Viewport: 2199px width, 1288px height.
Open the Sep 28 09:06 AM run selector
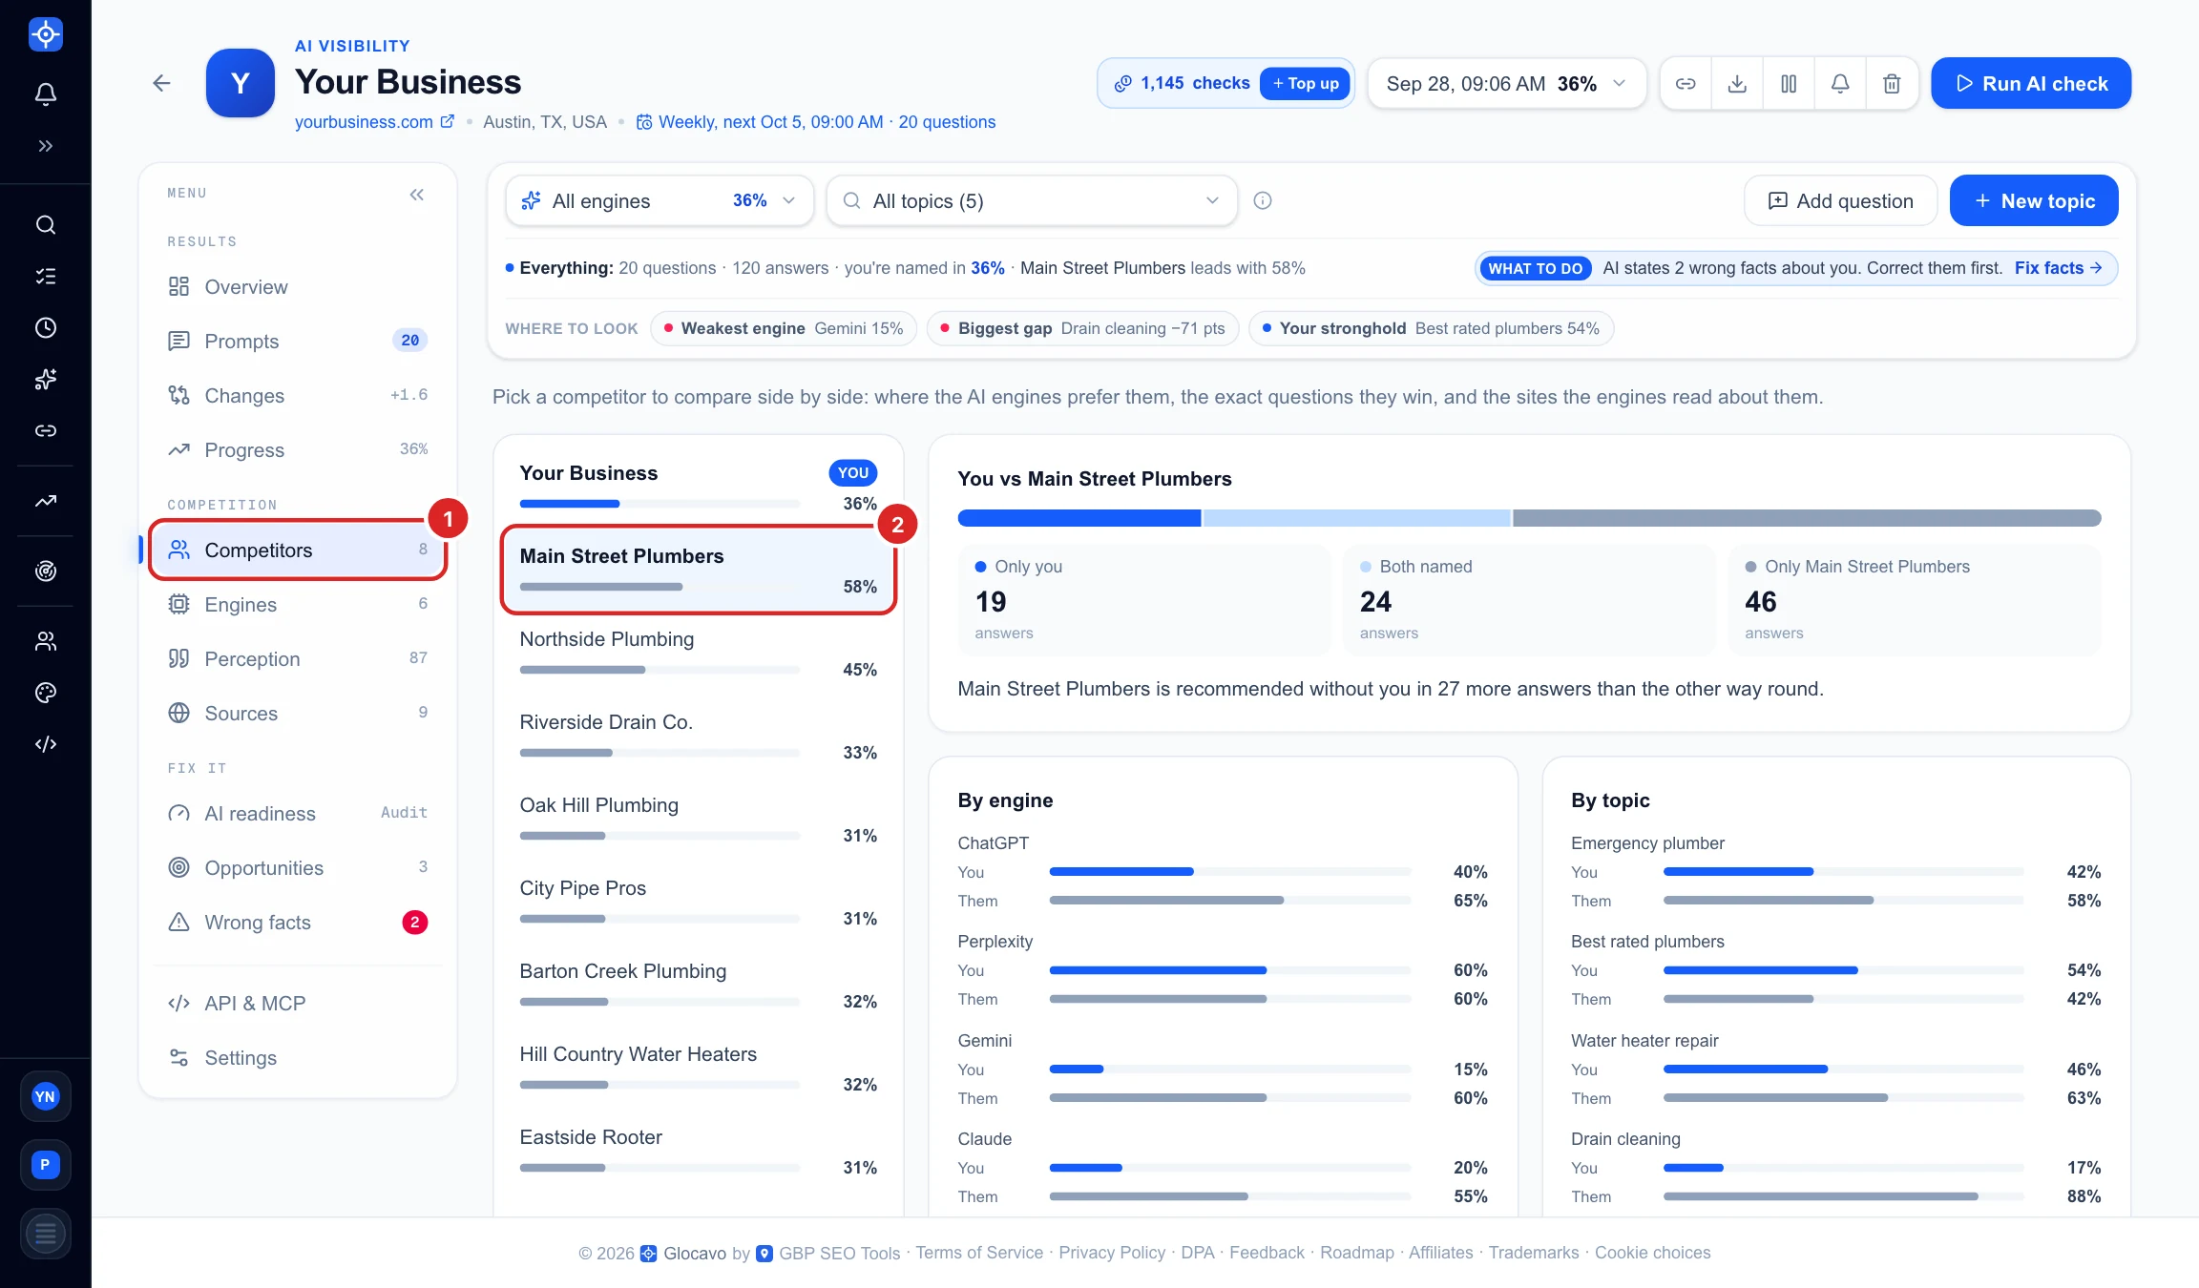click(x=1507, y=83)
